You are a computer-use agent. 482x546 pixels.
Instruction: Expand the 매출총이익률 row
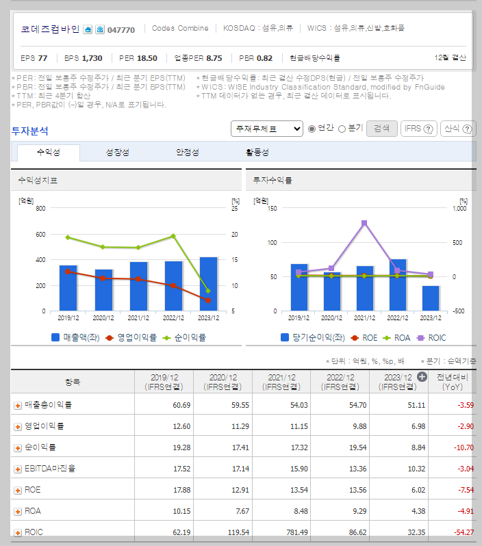(17, 406)
